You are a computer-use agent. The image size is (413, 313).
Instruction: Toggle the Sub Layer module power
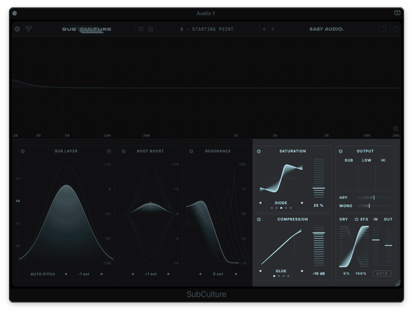(x=23, y=151)
